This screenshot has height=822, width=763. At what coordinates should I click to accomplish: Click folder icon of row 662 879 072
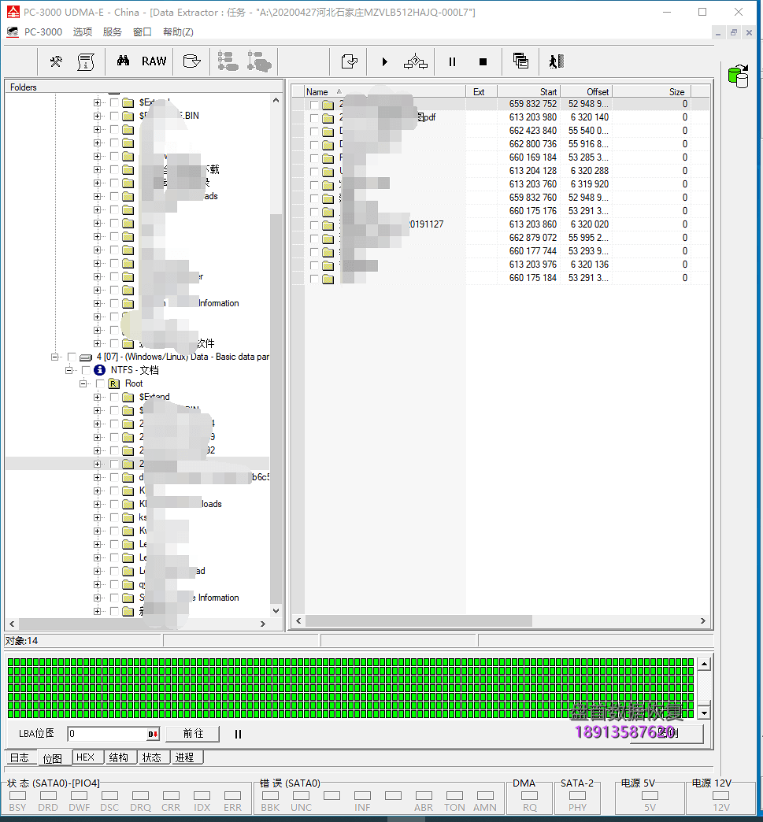coord(328,238)
